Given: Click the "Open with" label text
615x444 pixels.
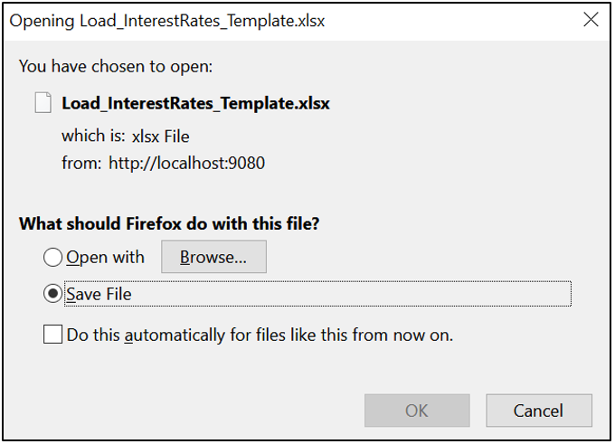Looking at the screenshot, I should coord(106,258).
